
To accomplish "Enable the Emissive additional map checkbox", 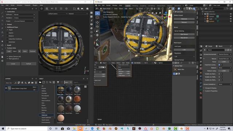I will pos(7,36).
